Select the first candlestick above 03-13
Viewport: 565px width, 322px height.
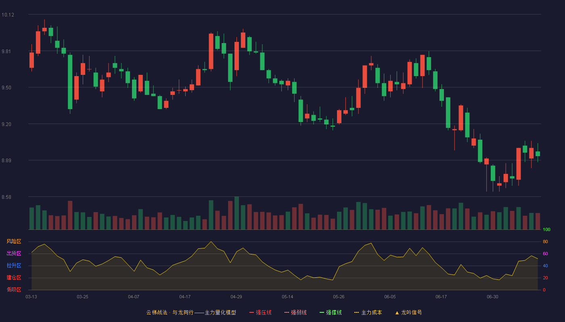tap(31, 58)
